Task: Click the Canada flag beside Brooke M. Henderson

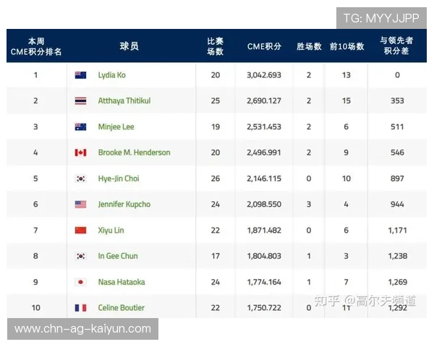Action: point(81,153)
